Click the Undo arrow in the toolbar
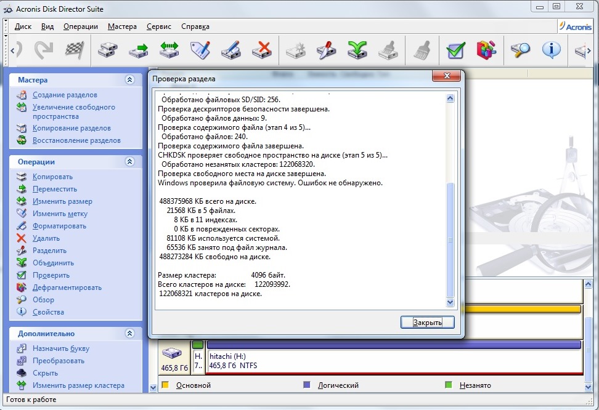Viewport: 599px width, 410px height. click(20, 50)
